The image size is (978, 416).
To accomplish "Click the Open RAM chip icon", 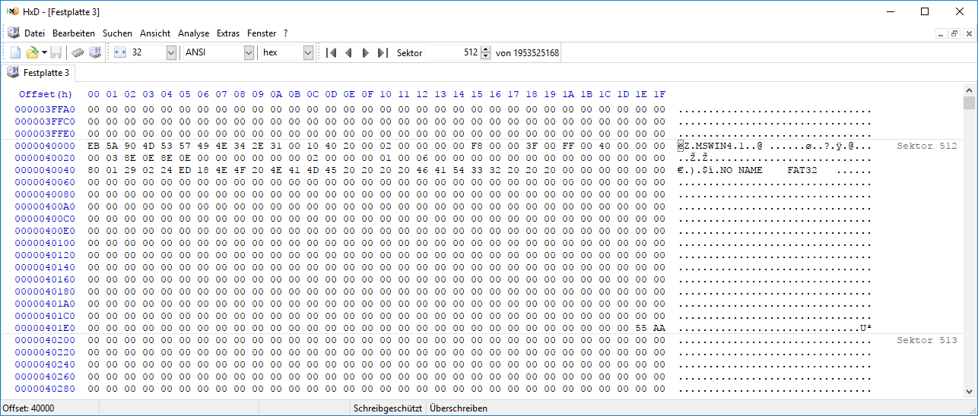I will [78, 52].
